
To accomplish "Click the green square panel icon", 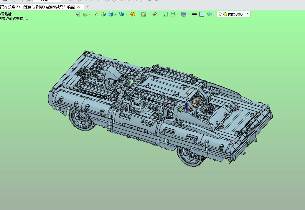I will point(165,14).
